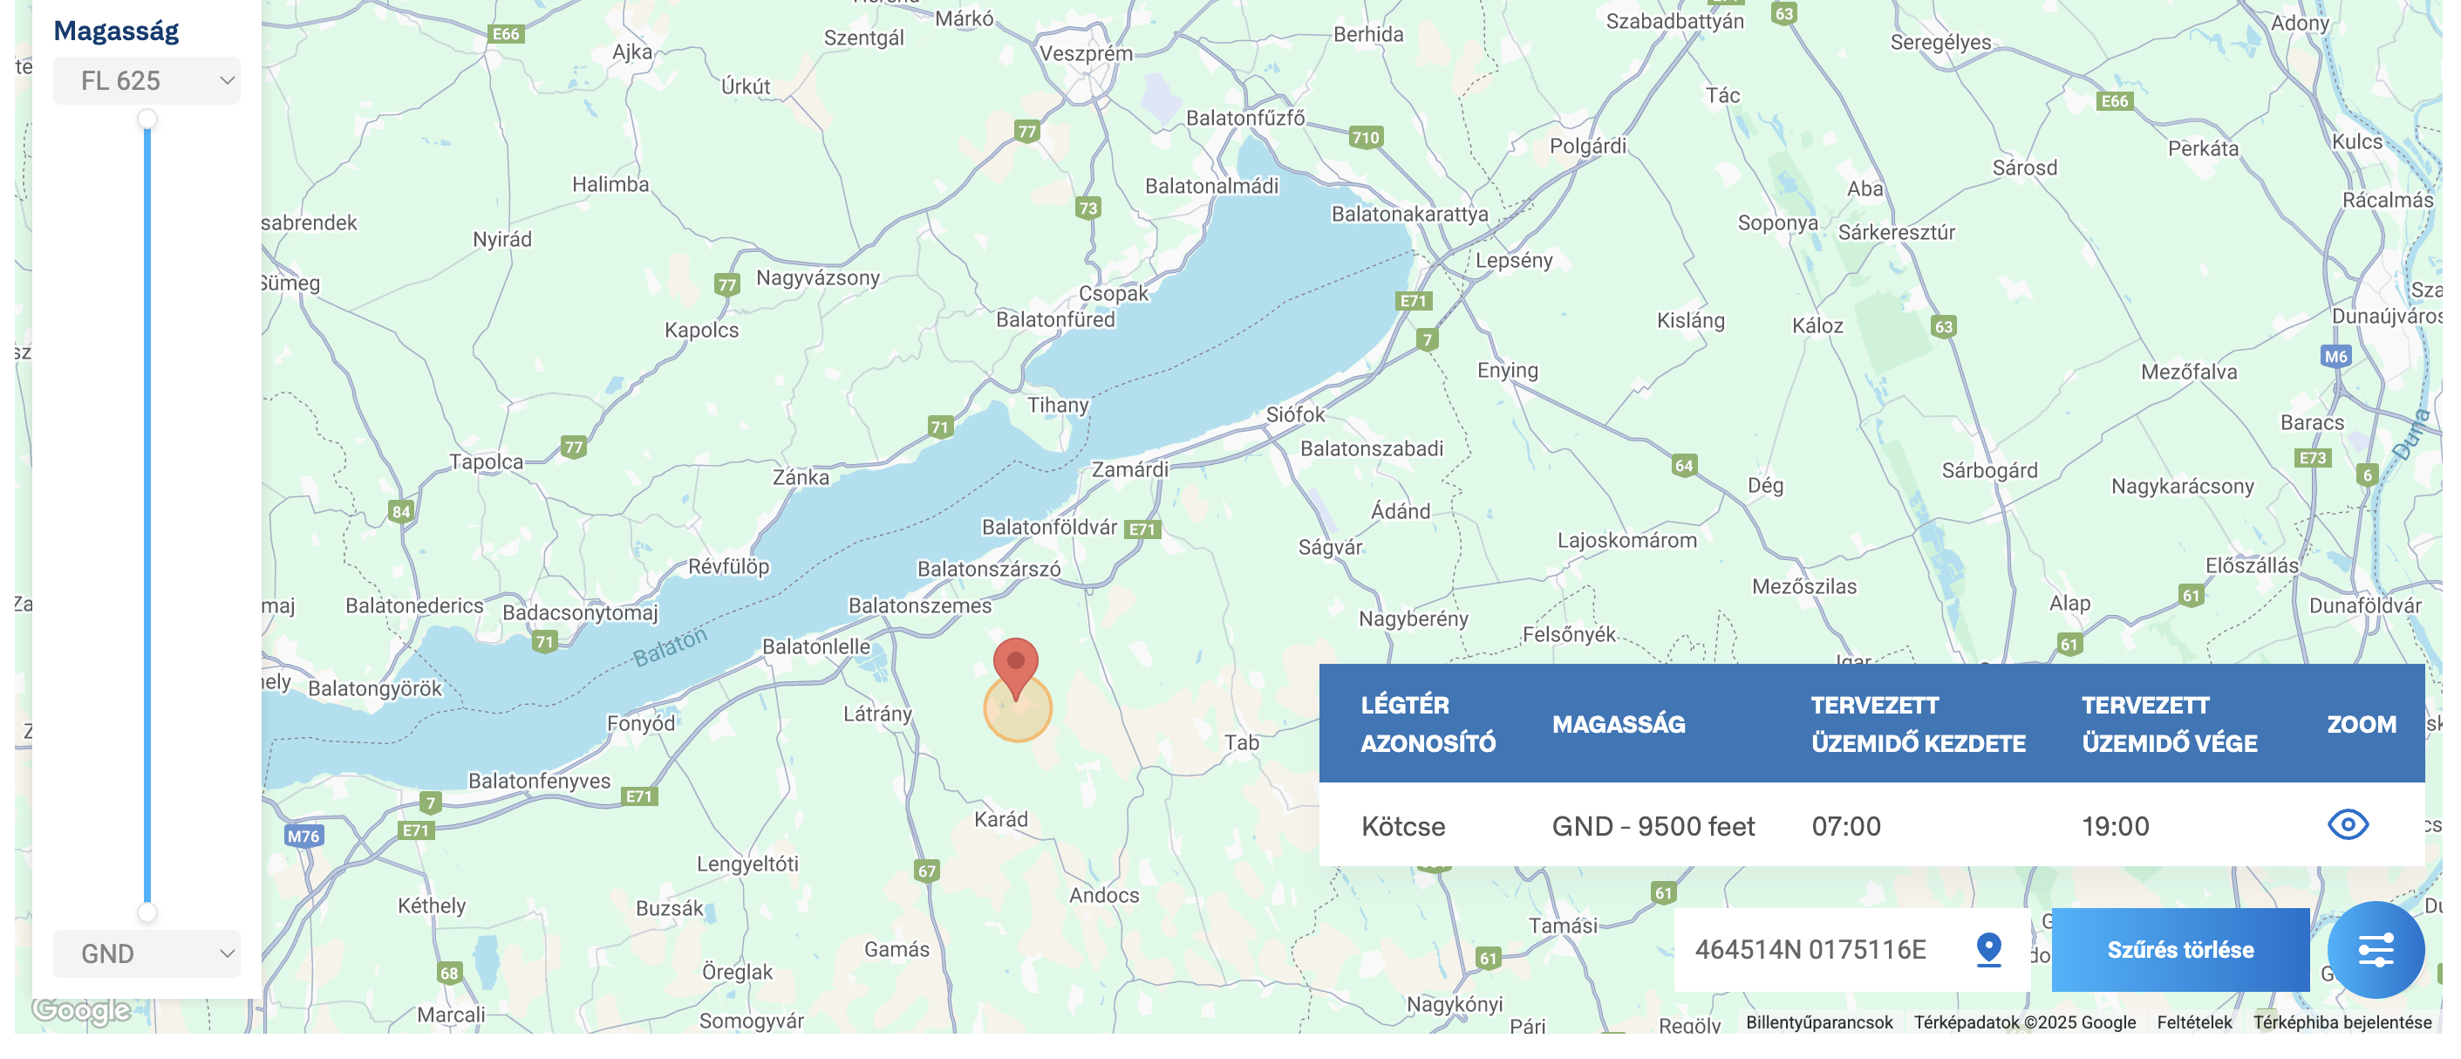
Task: Open the FL 625 upper altitude dropdown
Action: (147, 80)
